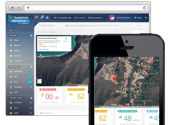
Task: Click the clock time 23:3:0 PM
Action: pyautogui.click(x=79, y=18)
